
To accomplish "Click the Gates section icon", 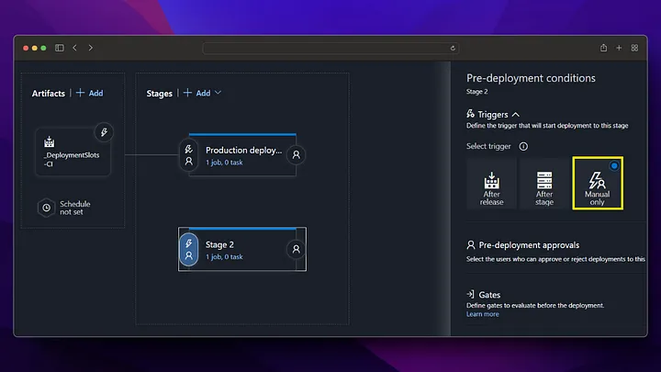I will pos(470,294).
